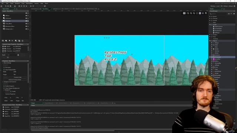Viewport: 237px width, 133px height.
Task: Open Game Options with the toolbar gear icon
Action: 31,6
